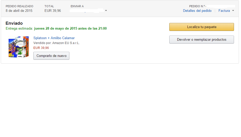Click the order date 8 de abril de 2015
Viewport: 241px width, 137px height.
click(19, 11)
